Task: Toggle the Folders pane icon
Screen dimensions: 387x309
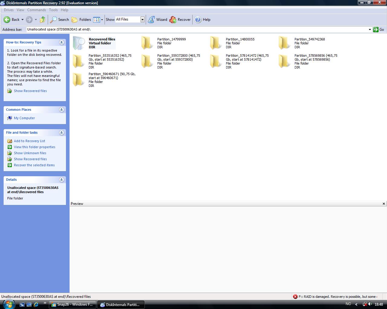Action: tap(74, 20)
